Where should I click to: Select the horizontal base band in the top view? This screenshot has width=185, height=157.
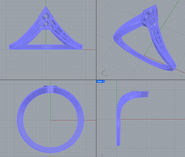[46, 47]
